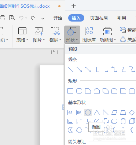Screen dimensions: 136x145
Task: Click the 功能图 icon
Action: pyautogui.click(x=107, y=31)
